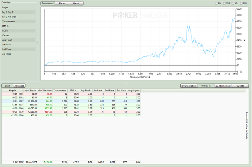Toggle the ITM checkbox above the graph
The image size is (252, 167).
click(224, 3)
